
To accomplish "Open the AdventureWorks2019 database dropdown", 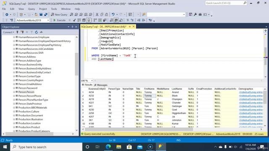I will pyautogui.click(x=48, y=20).
